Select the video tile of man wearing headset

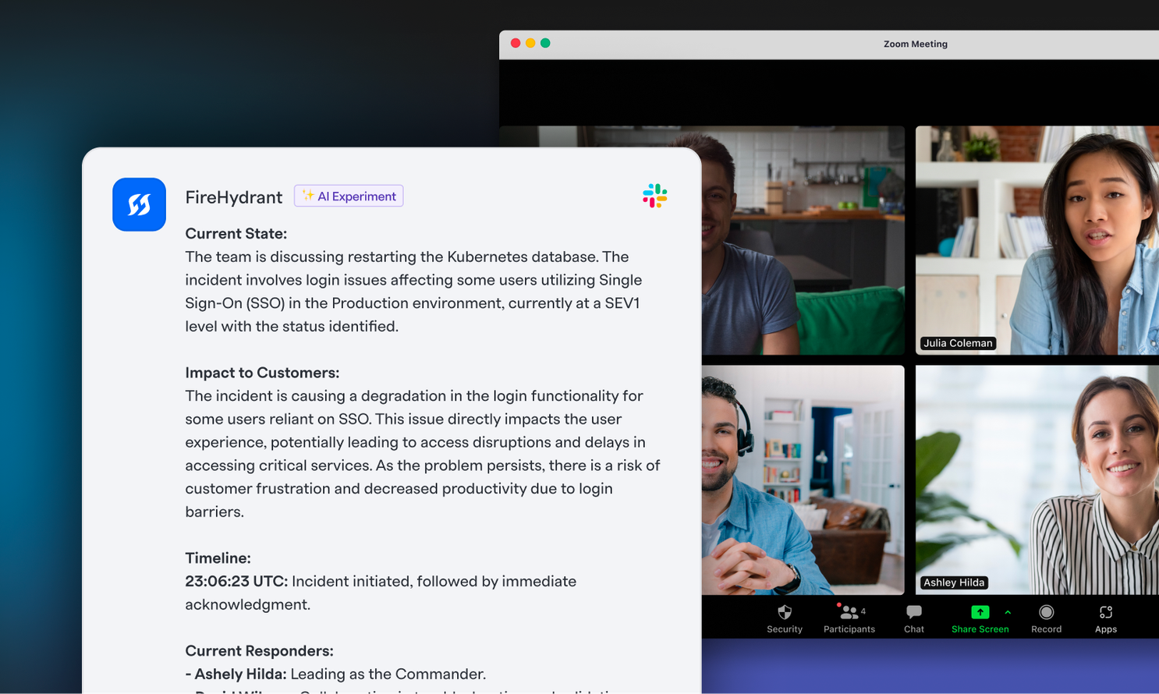click(x=803, y=480)
